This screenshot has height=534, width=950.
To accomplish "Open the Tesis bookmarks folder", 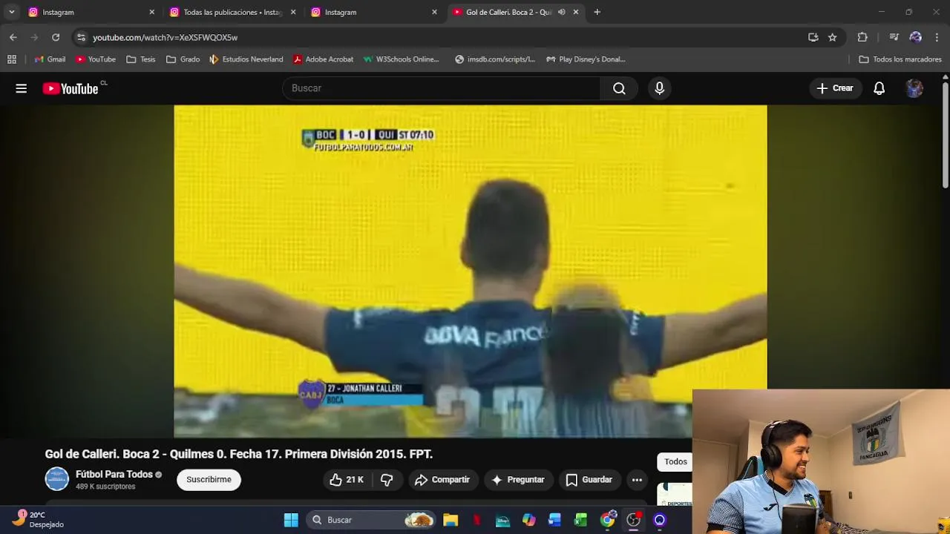I will click(x=141, y=59).
